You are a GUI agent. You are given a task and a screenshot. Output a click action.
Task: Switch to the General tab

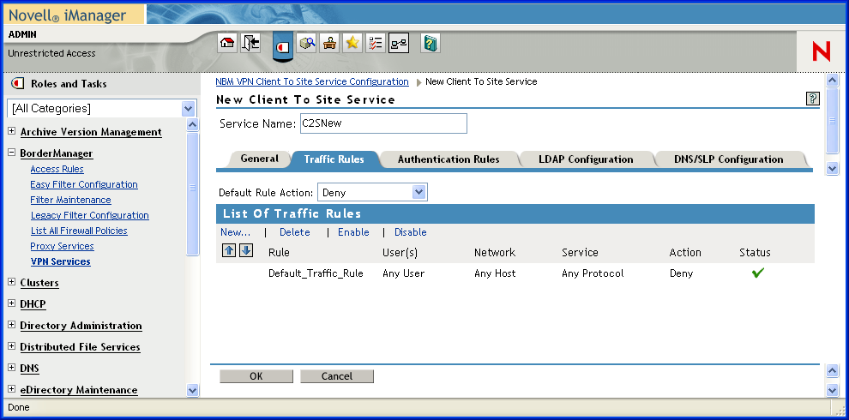pos(259,159)
